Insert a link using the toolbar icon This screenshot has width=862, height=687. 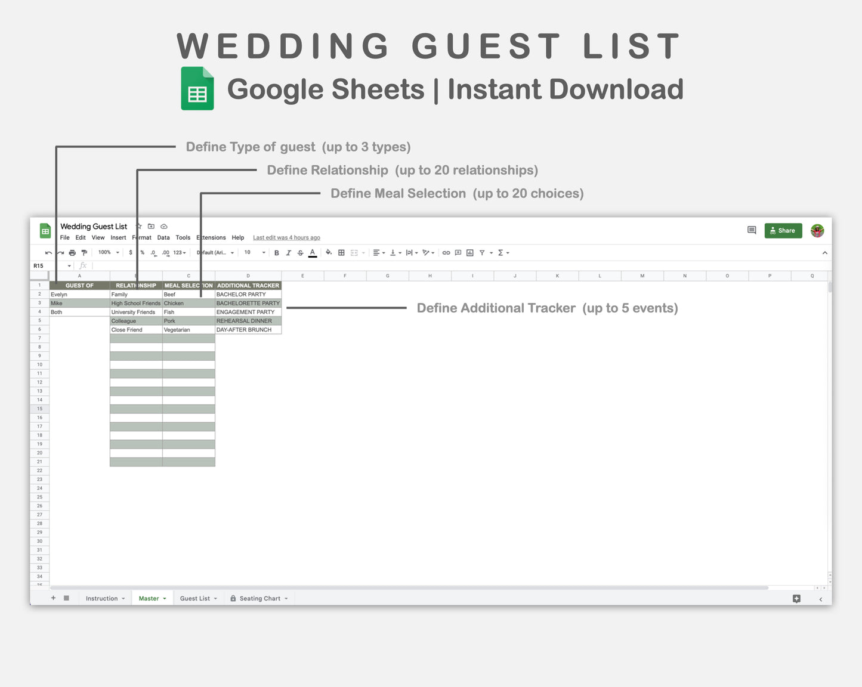pyautogui.click(x=446, y=252)
